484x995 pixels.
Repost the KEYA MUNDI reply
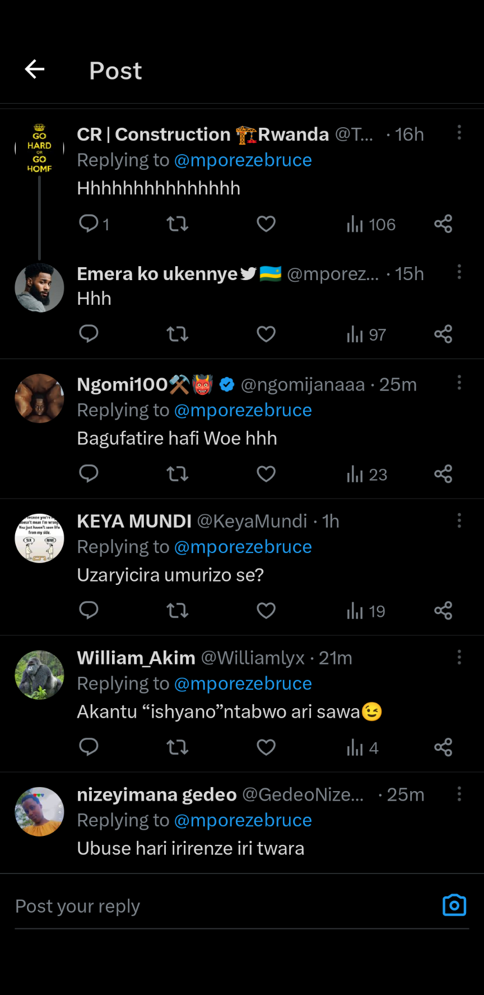pyautogui.click(x=178, y=611)
